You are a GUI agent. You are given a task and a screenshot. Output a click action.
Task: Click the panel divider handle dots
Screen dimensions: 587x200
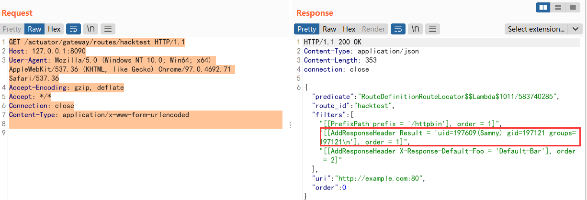[290, 125]
